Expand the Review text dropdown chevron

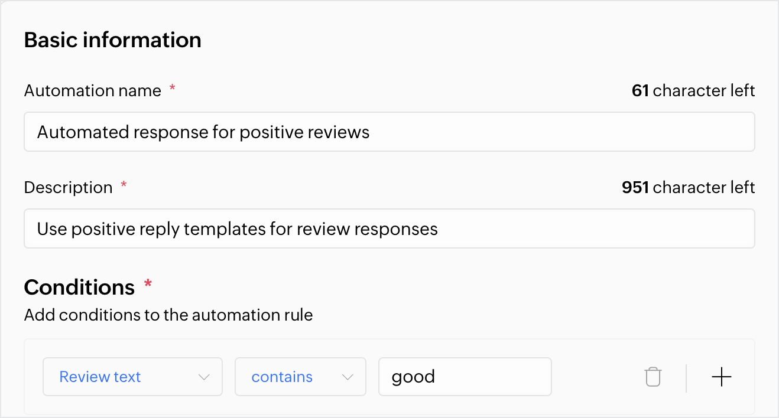point(205,377)
